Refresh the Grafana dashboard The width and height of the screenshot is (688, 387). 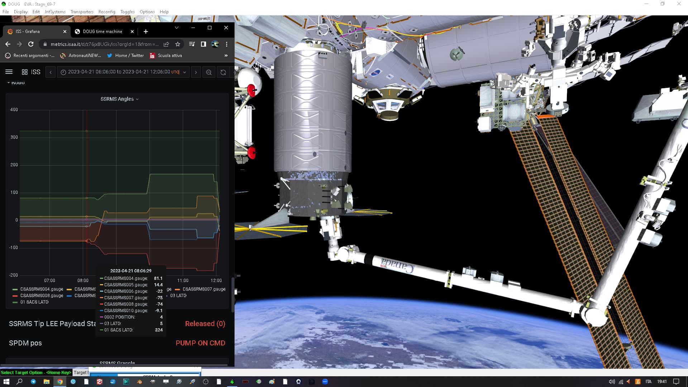(223, 72)
